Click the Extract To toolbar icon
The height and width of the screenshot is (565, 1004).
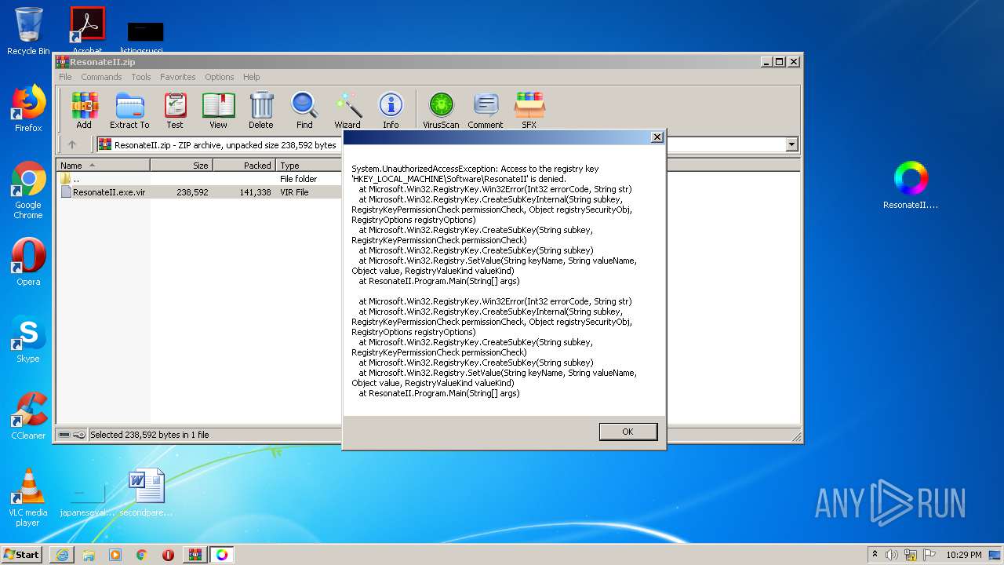(129, 110)
